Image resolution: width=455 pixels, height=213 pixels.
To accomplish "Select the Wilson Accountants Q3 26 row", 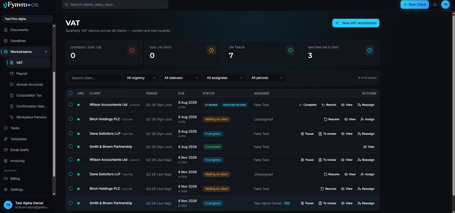I will [71, 160].
